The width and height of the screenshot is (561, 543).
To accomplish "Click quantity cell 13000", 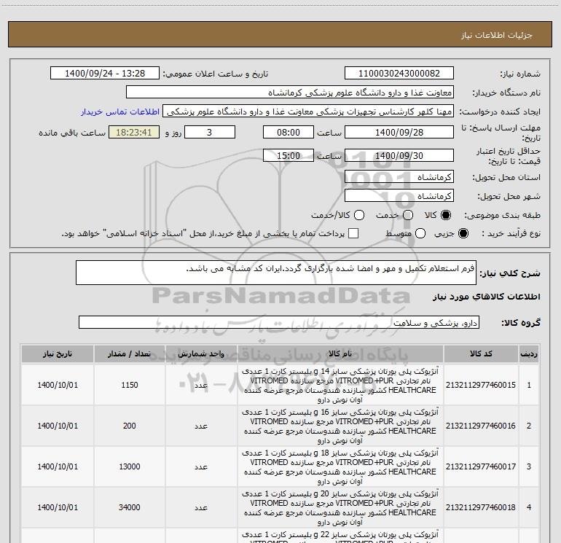I will click(130, 466).
